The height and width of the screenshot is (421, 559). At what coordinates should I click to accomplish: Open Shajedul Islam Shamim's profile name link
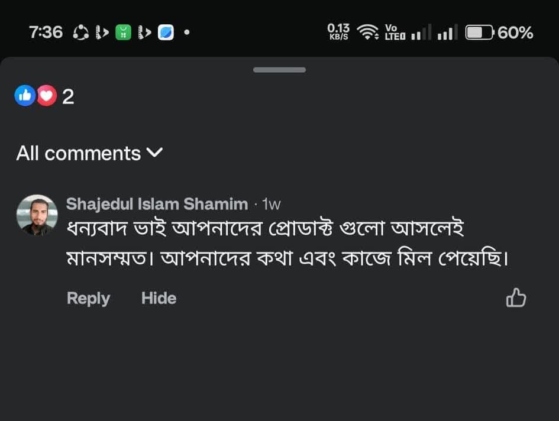click(x=157, y=205)
